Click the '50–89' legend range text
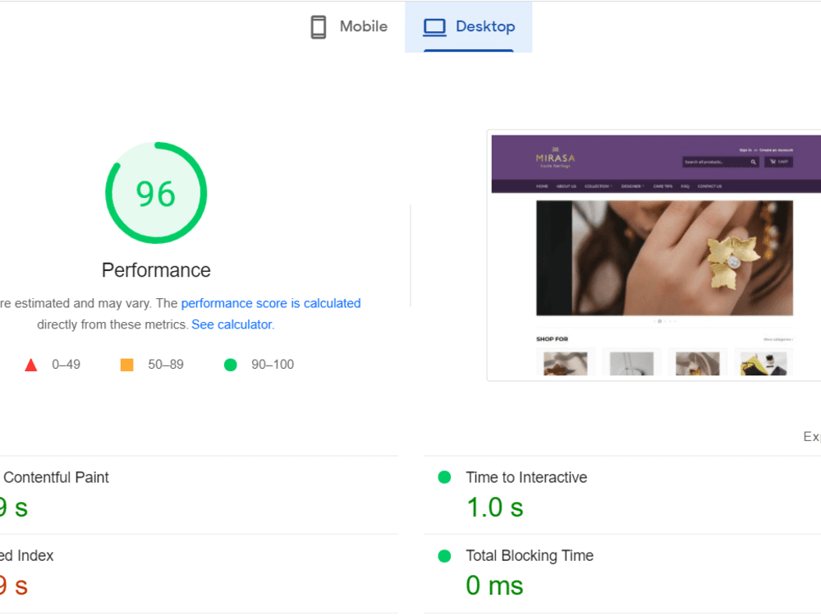The height and width of the screenshot is (616, 821). click(x=166, y=365)
